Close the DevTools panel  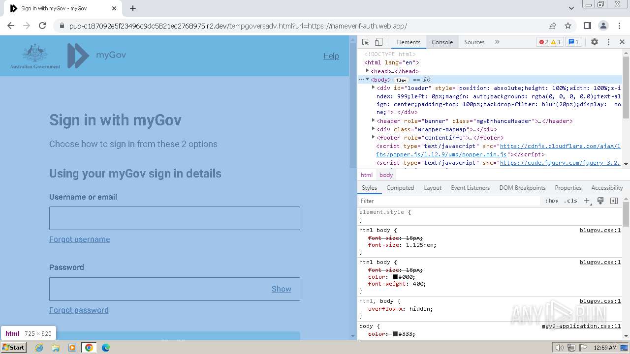pyautogui.click(x=622, y=42)
